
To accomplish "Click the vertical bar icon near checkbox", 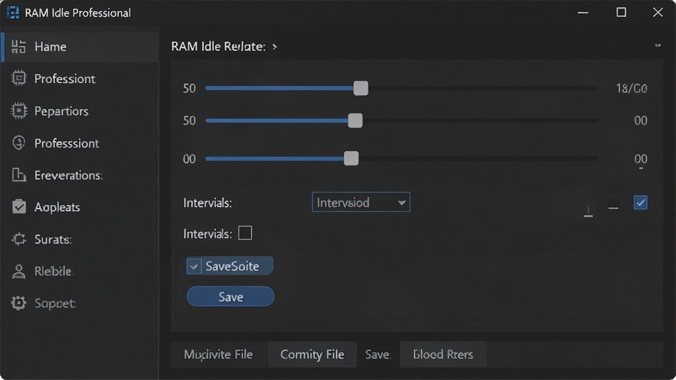I will pyautogui.click(x=588, y=210).
